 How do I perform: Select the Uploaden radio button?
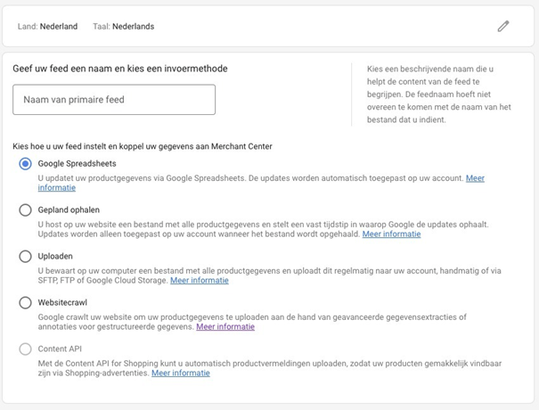[26, 257]
